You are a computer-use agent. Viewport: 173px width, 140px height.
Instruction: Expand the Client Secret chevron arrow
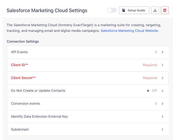pos(162,78)
